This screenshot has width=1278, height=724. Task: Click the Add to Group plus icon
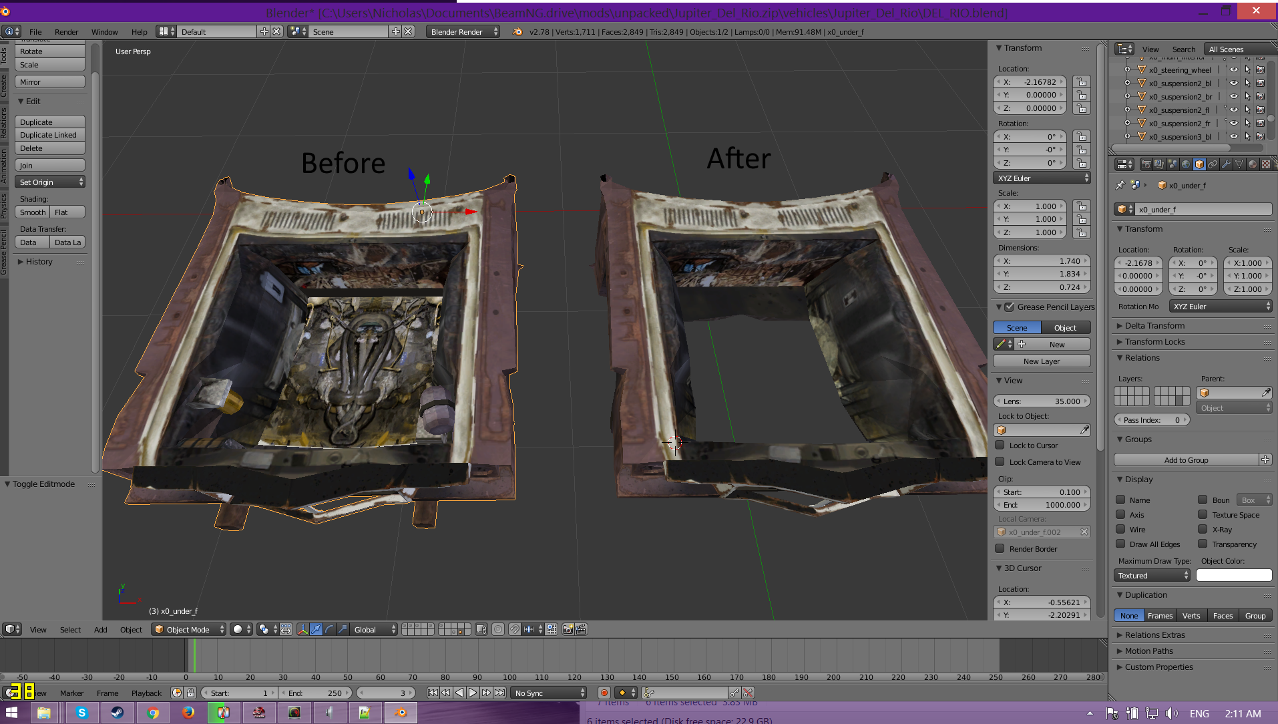tap(1265, 460)
